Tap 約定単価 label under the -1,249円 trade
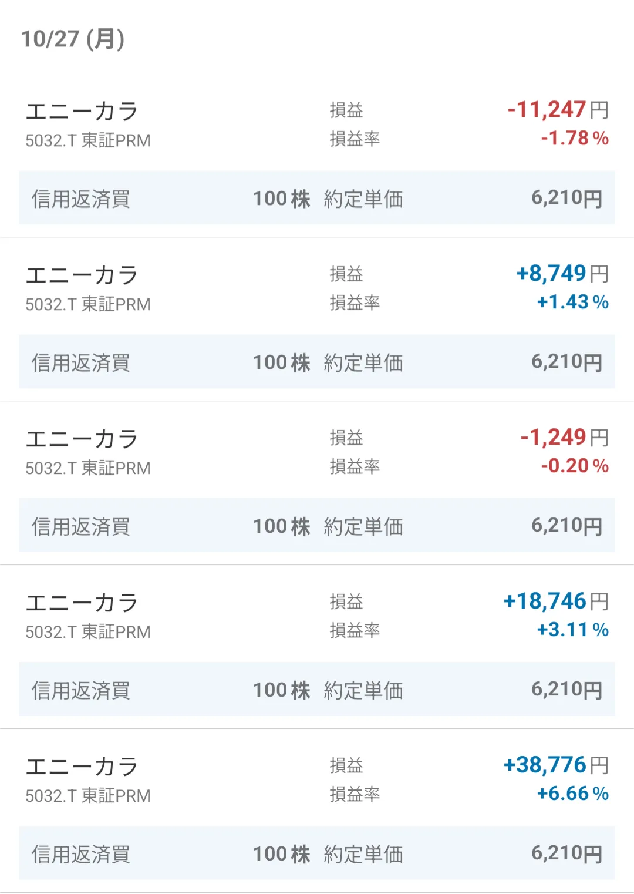The image size is (634, 894). coord(363,527)
